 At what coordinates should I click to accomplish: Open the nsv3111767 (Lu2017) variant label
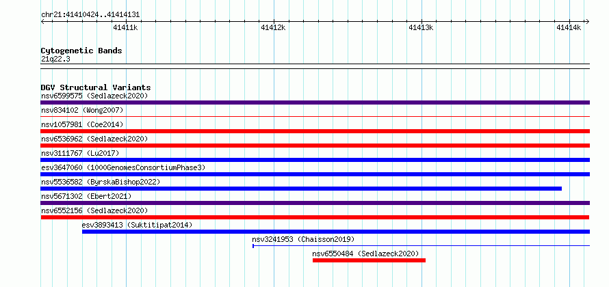[80, 153]
